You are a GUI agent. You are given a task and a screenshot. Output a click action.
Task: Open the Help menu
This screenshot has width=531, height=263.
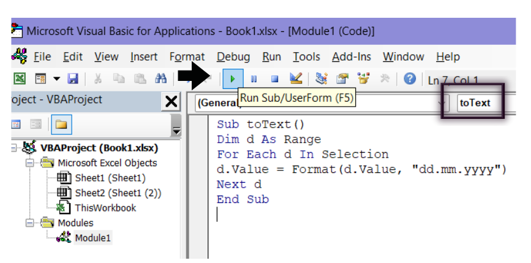tap(448, 56)
